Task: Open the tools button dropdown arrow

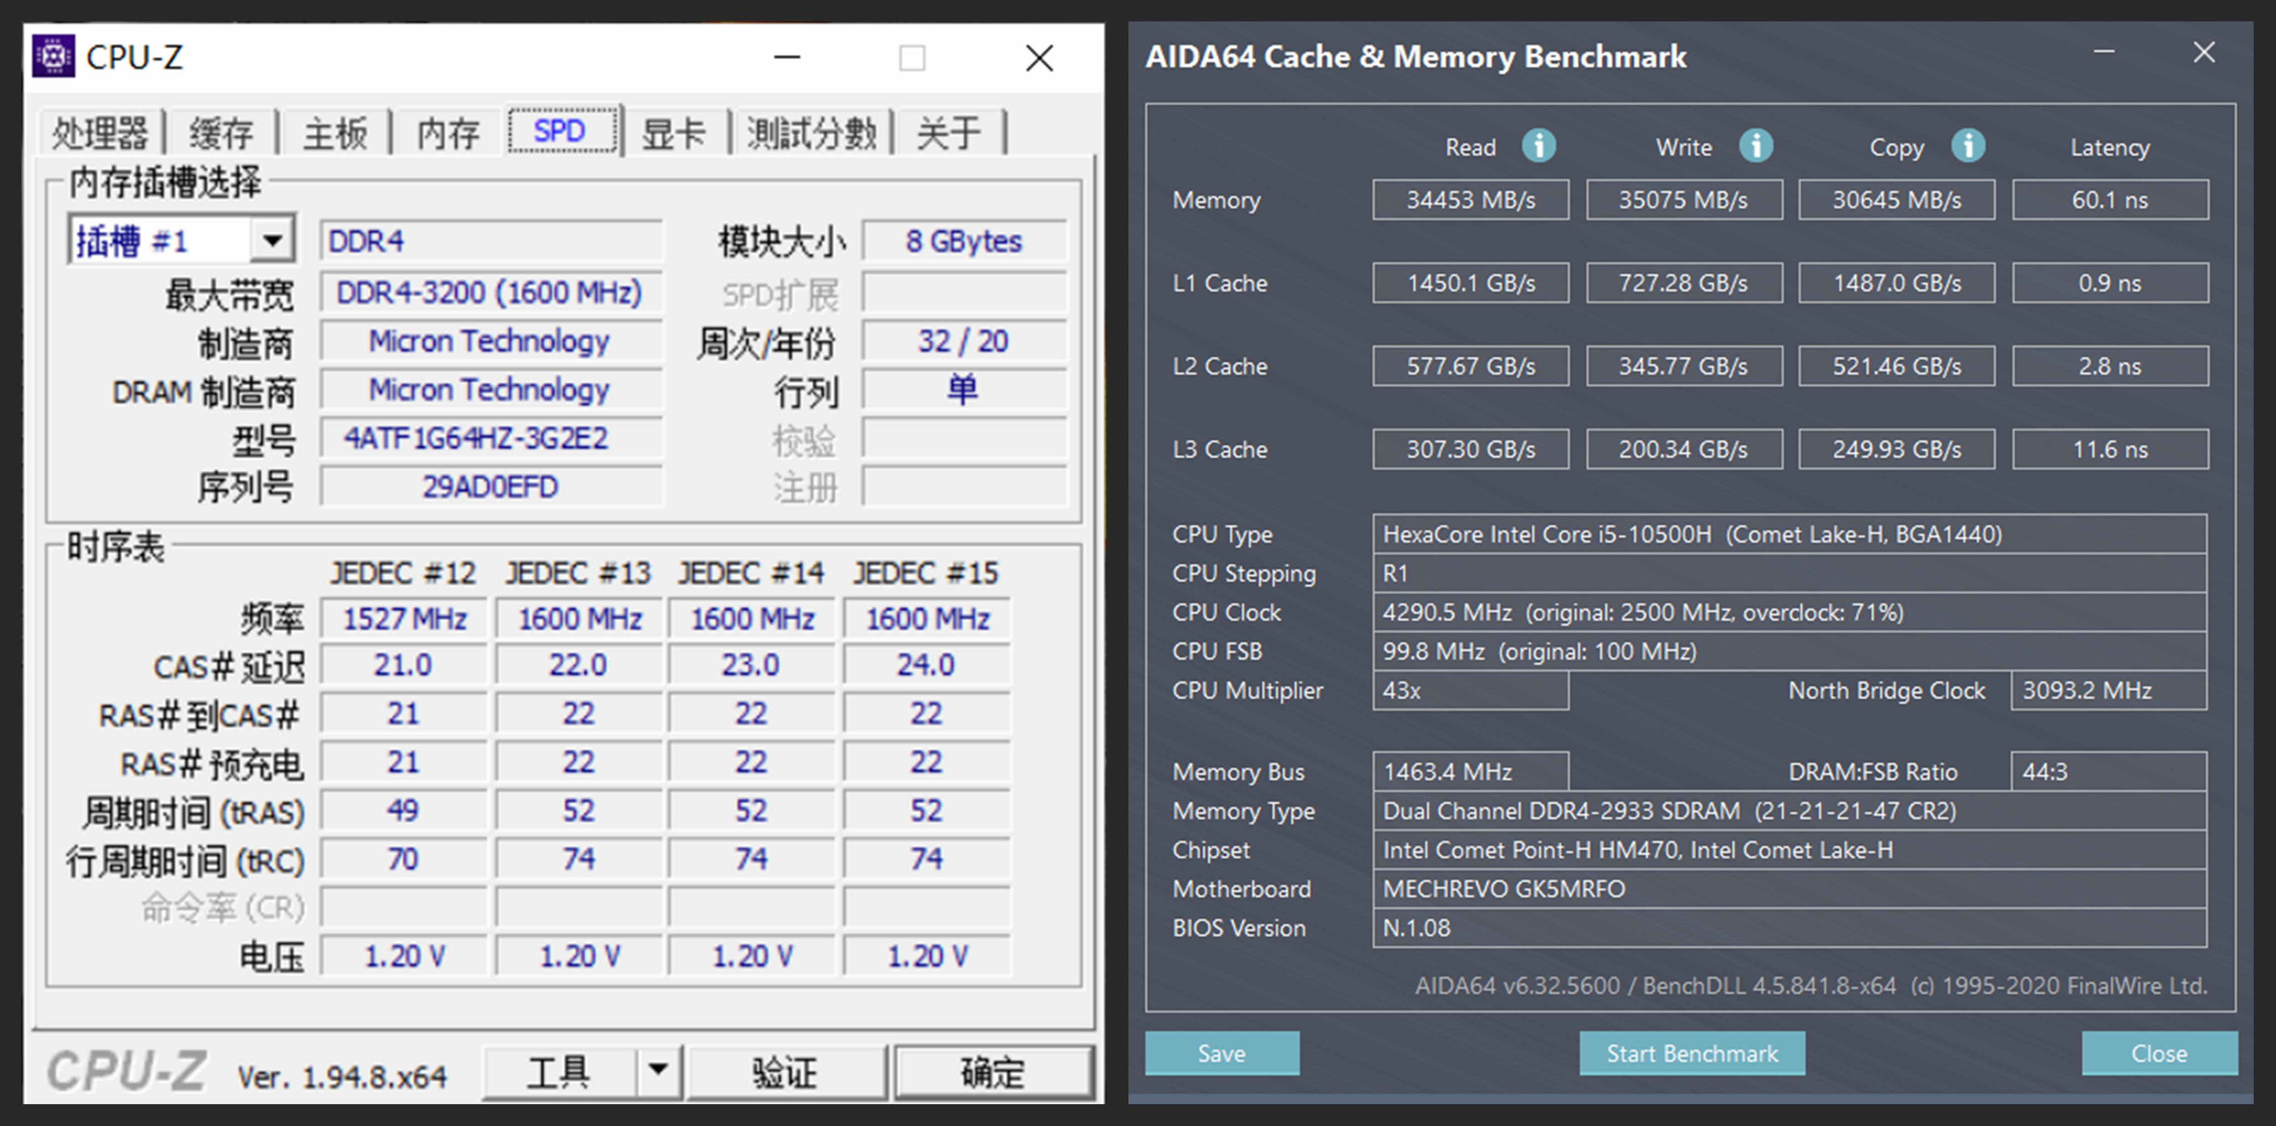Action: coord(657,1070)
